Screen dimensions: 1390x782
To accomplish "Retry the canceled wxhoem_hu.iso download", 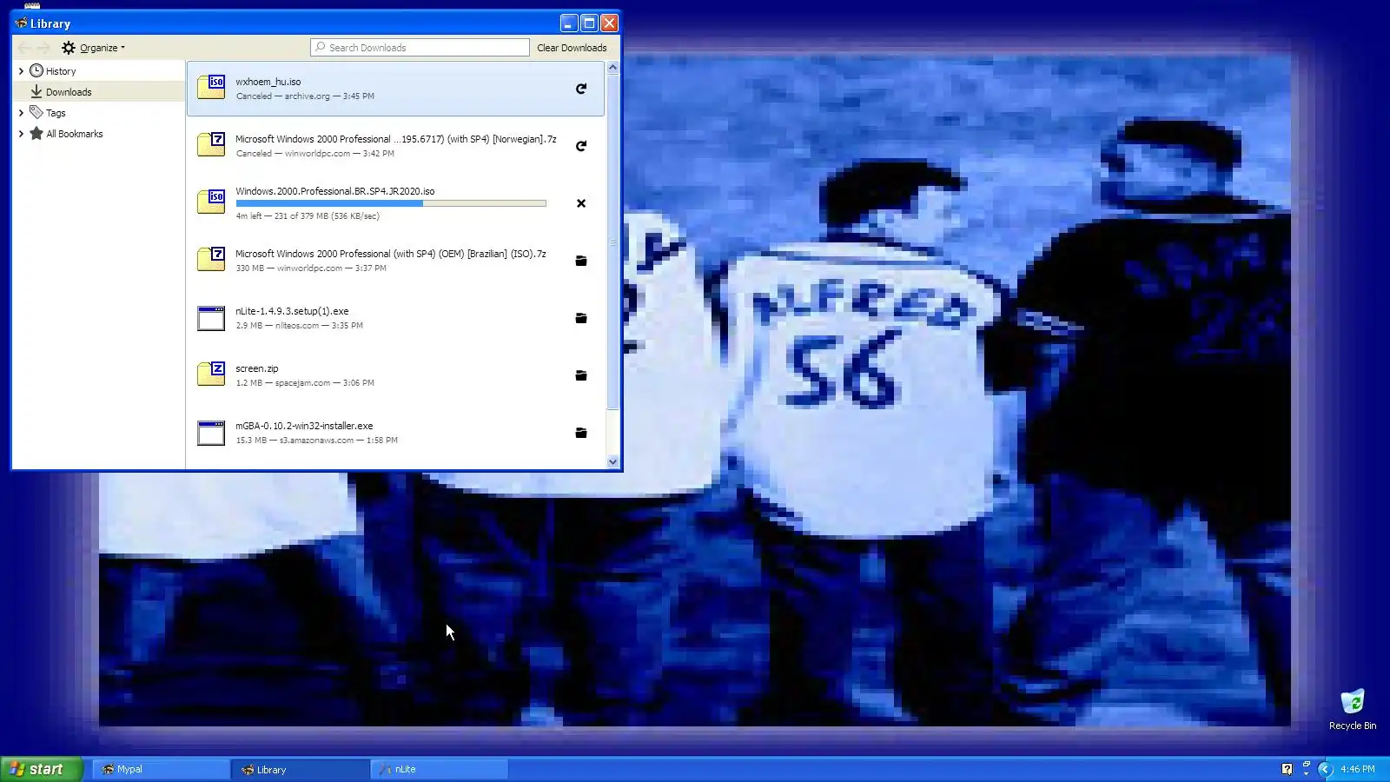I will (x=581, y=89).
